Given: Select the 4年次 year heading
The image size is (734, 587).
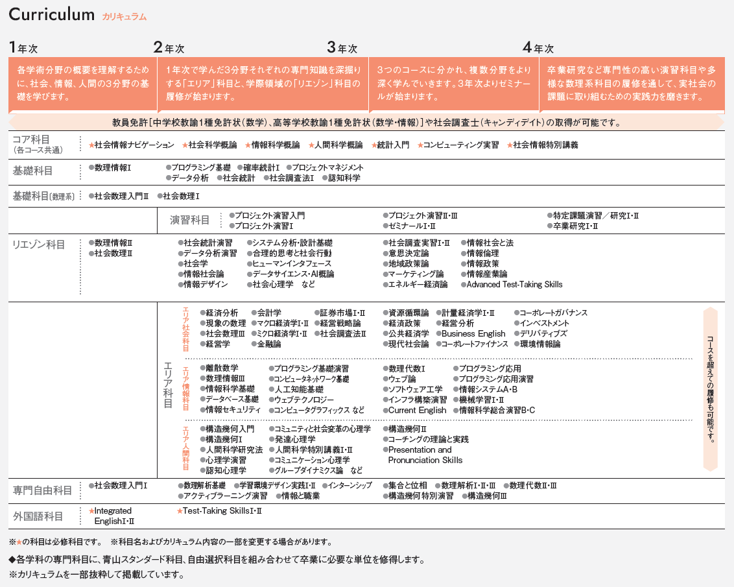Looking at the screenshot, I should 538,47.
